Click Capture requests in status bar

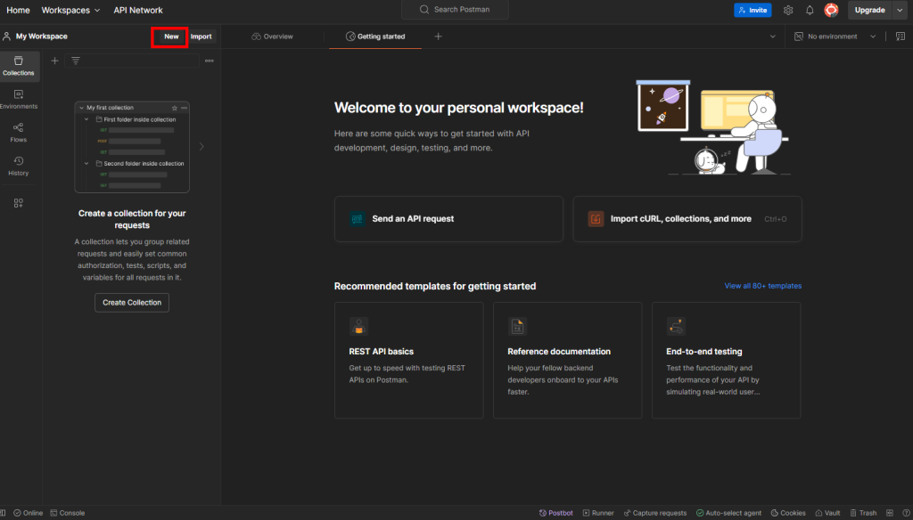[655, 513]
